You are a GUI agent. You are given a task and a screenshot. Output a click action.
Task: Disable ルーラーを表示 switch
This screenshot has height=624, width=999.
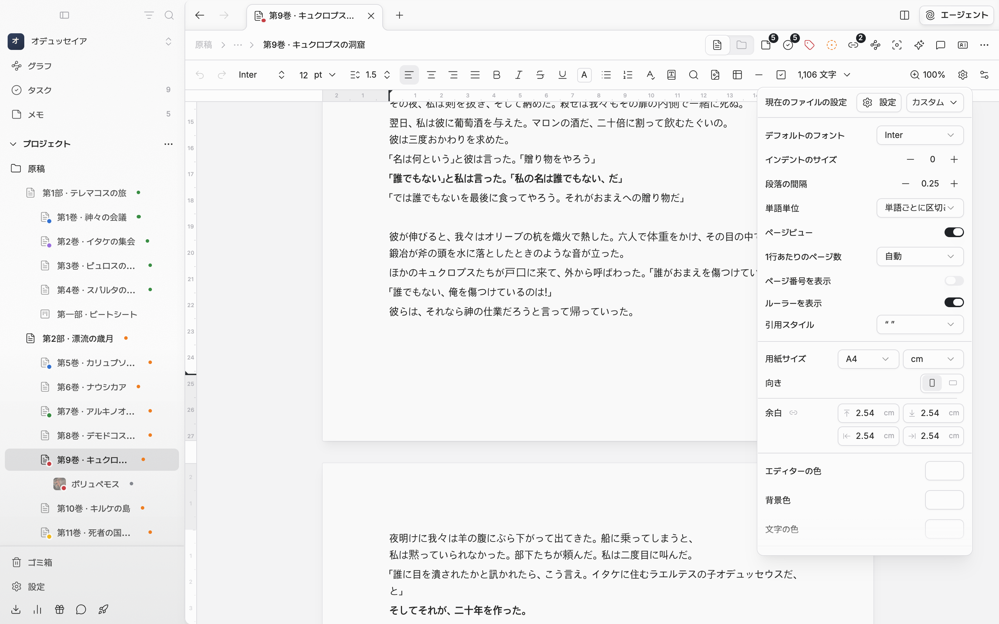tap(954, 303)
